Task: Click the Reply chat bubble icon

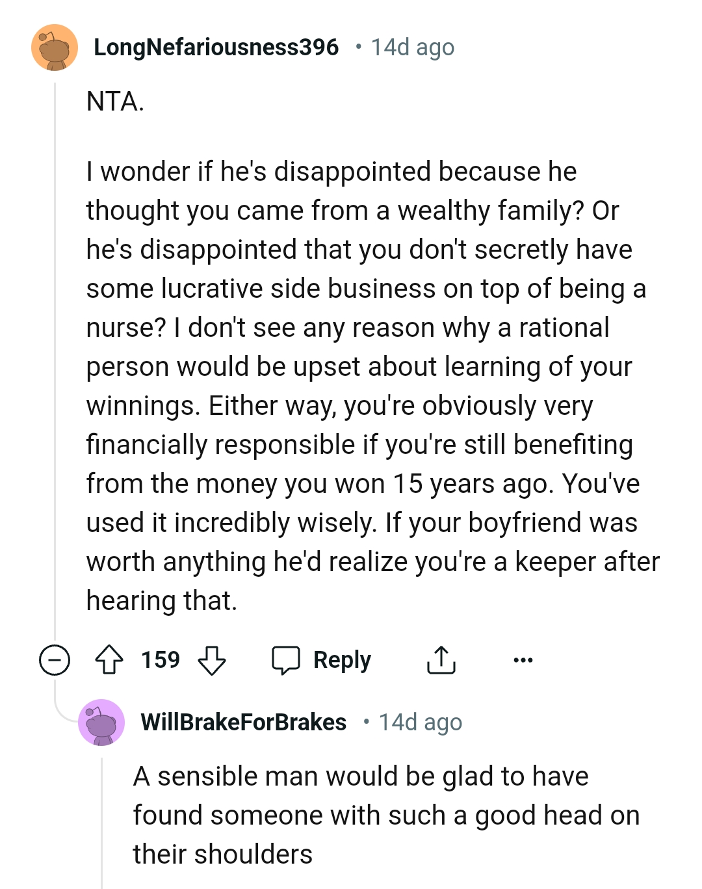Action: pyautogui.click(x=287, y=659)
